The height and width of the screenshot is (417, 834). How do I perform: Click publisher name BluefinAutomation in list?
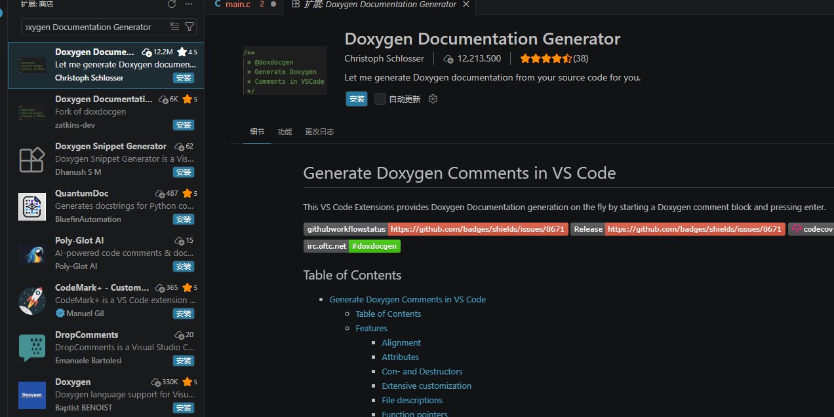(88, 219)
